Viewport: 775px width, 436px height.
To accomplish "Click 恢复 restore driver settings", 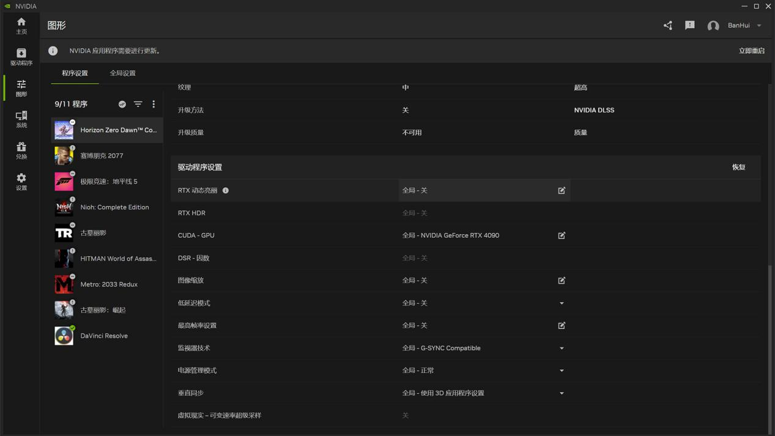I will point(739,168).
